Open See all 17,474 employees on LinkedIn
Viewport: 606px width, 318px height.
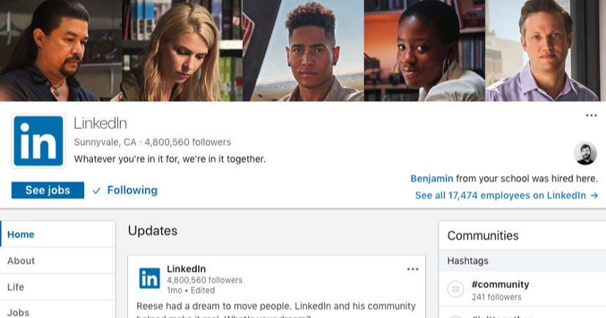(506, 196)
